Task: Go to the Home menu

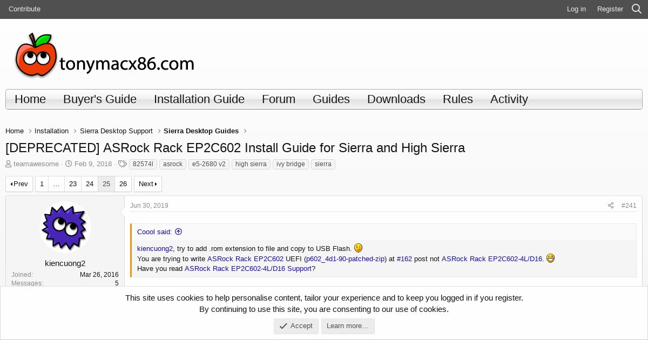Action: pyautogui.click(x=30, y=99)
